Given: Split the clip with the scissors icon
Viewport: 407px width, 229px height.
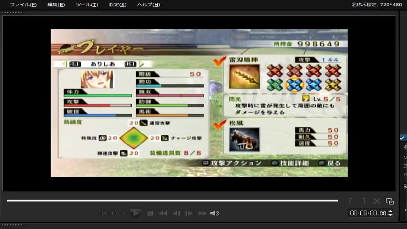Looking at the screenshot, I should click(376, 201).
